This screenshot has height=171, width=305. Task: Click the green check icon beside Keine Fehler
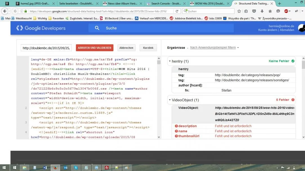293,61
